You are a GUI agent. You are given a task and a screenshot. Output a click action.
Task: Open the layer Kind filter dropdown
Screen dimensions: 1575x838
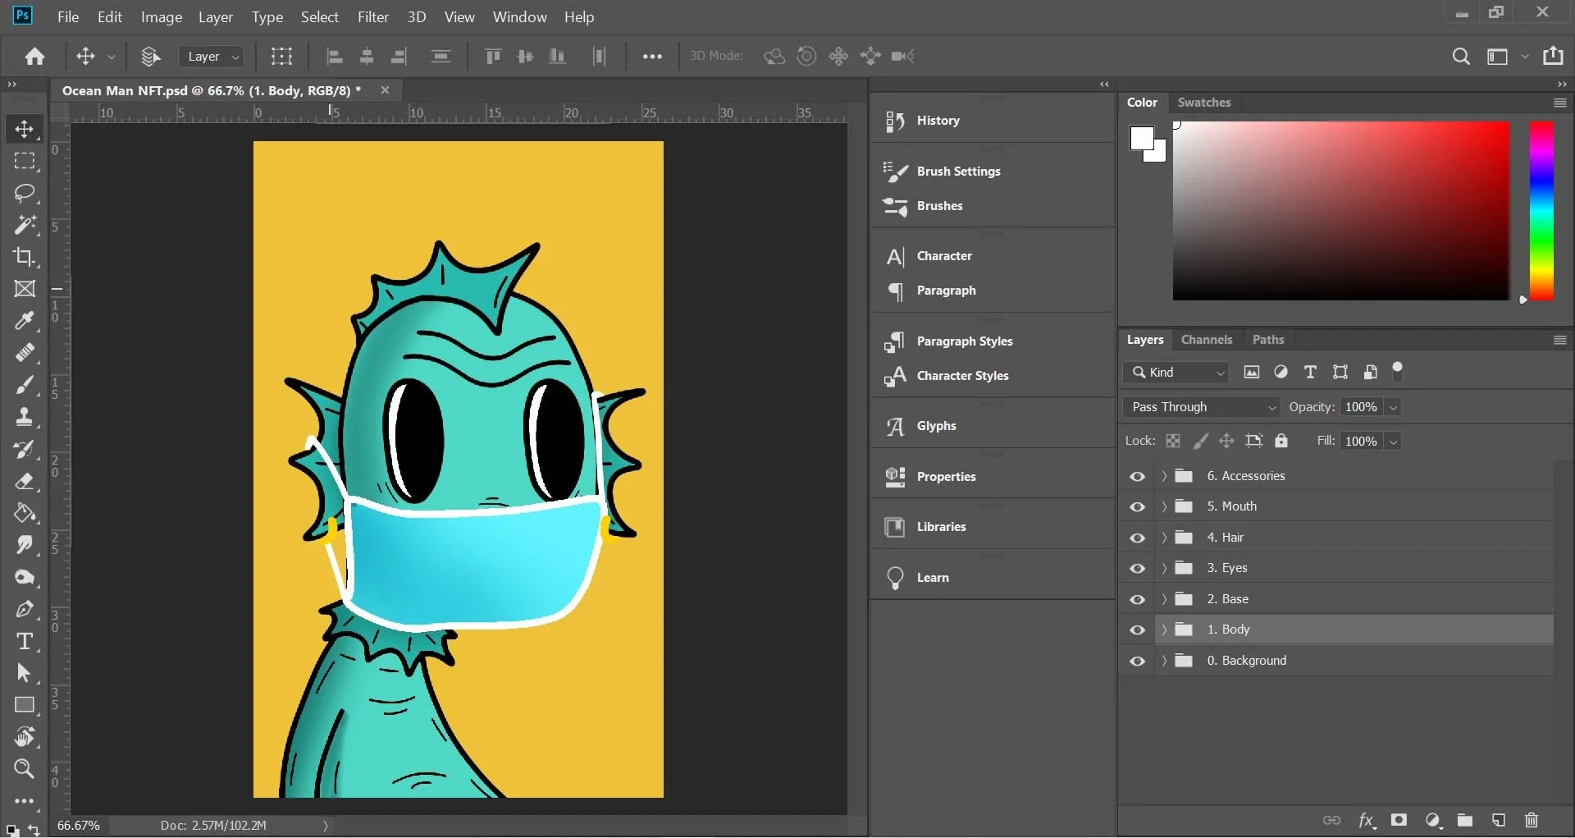point(1176,373)
